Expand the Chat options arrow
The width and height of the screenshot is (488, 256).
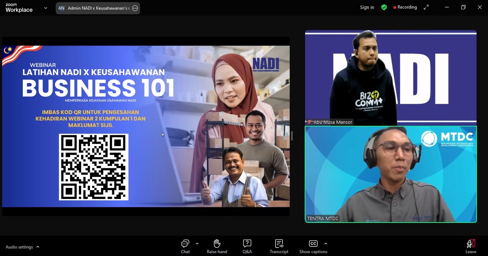coord(197,244)
